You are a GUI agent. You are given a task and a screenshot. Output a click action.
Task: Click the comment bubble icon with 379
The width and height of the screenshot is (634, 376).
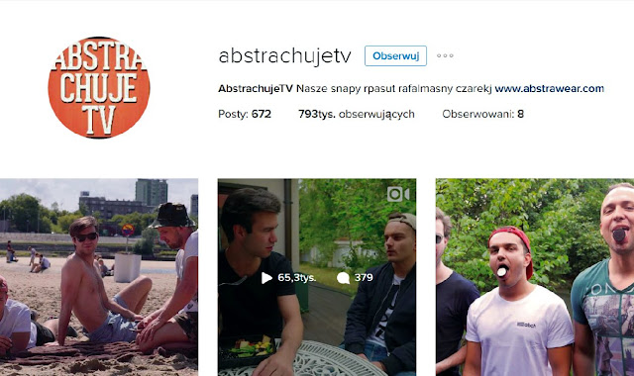coord(343,278)
